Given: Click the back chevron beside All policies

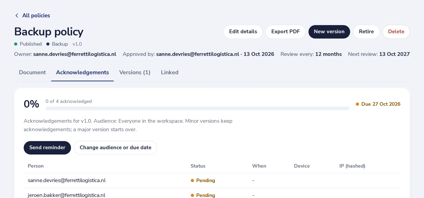Looking at the screenshot, I should point(17,16).
